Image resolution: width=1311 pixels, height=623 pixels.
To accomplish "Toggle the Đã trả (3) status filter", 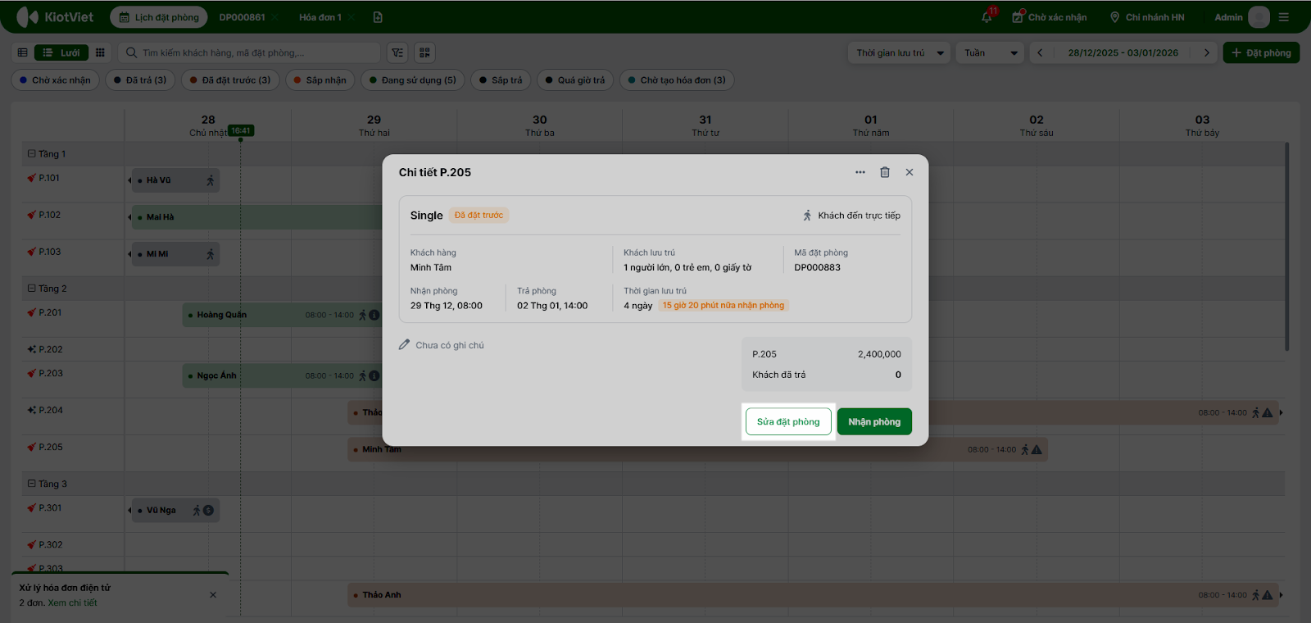I will 140,80.
